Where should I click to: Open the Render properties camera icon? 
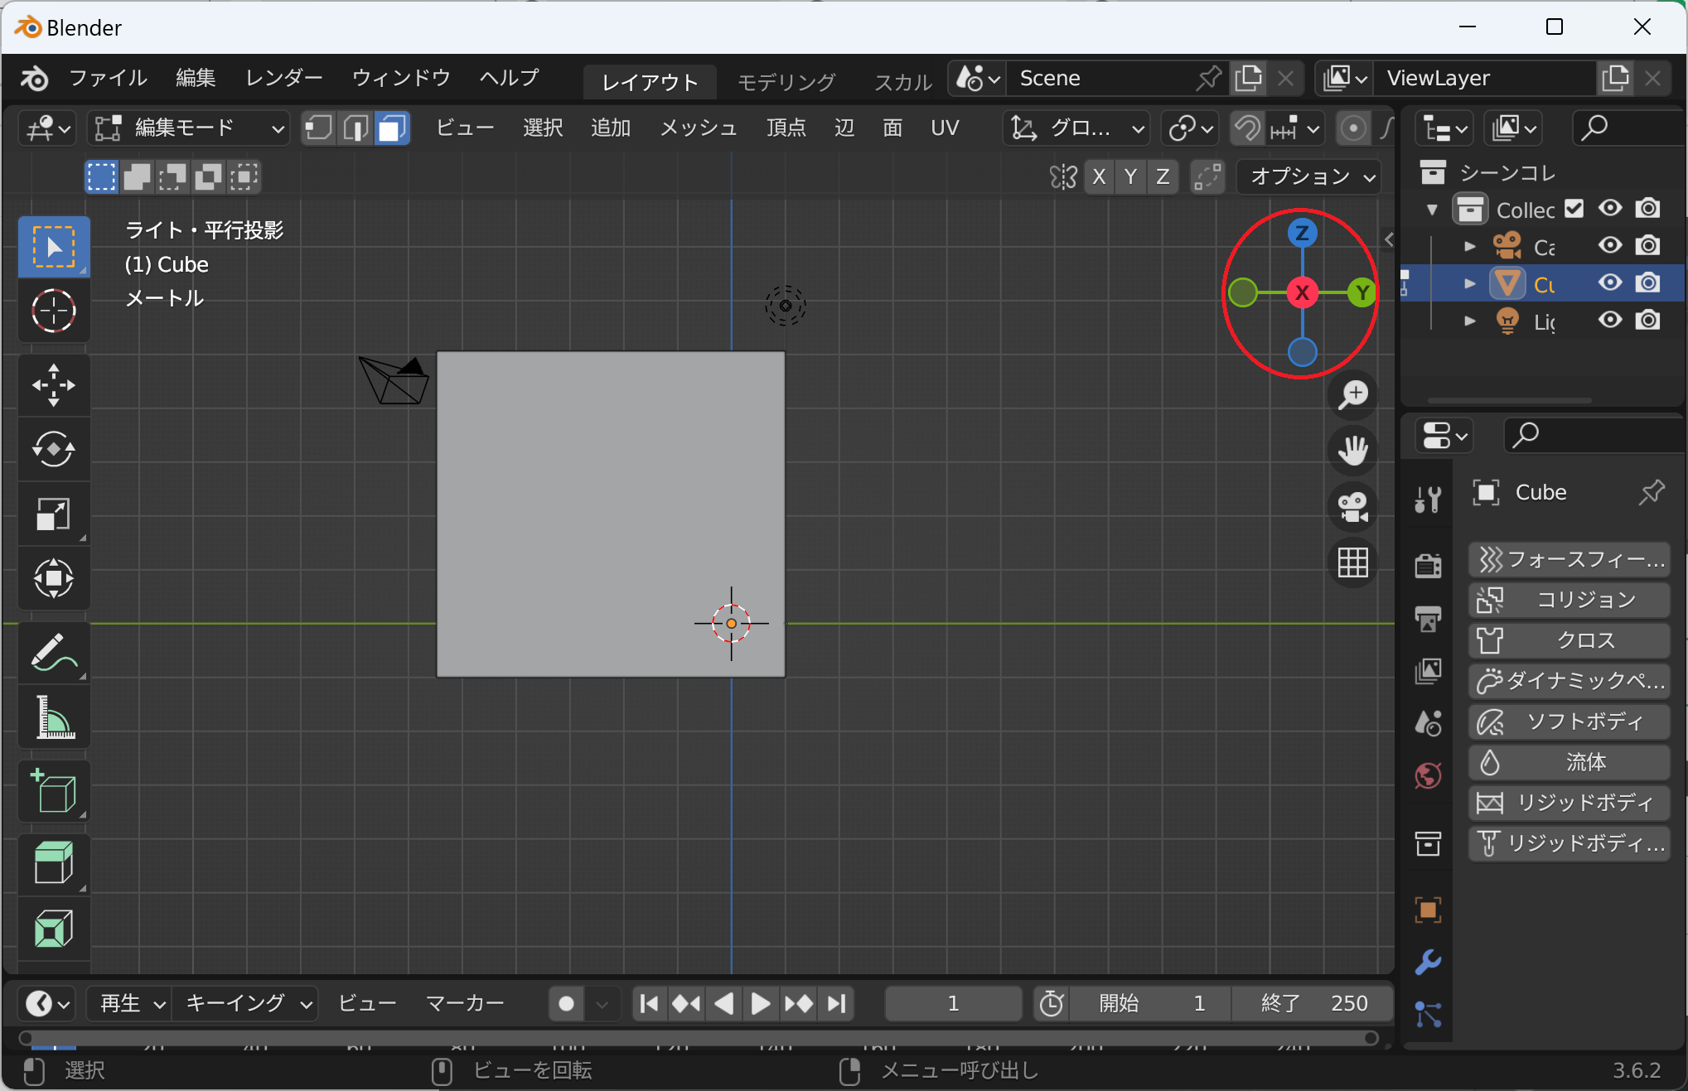point(1426,566)
